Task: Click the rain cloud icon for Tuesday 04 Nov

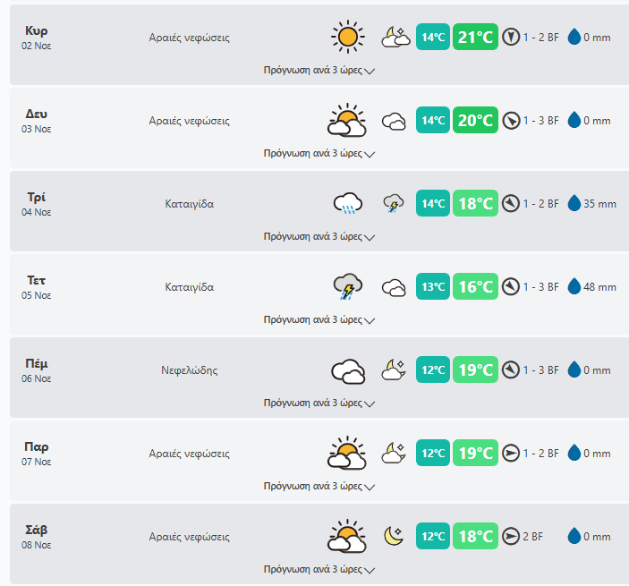Action: [x=347, y=204]
